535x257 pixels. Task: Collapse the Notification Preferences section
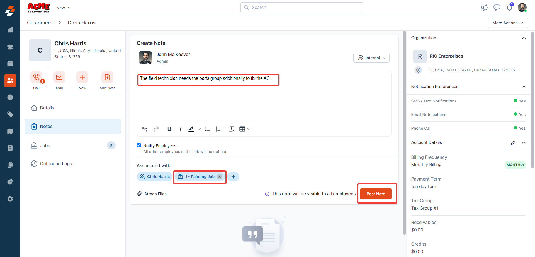pyautogui.click(x=524, y=87)
